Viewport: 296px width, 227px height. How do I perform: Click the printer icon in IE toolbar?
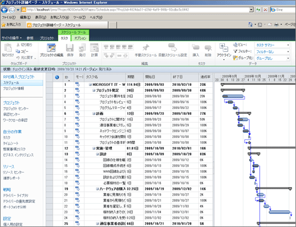tap(276, 24)
